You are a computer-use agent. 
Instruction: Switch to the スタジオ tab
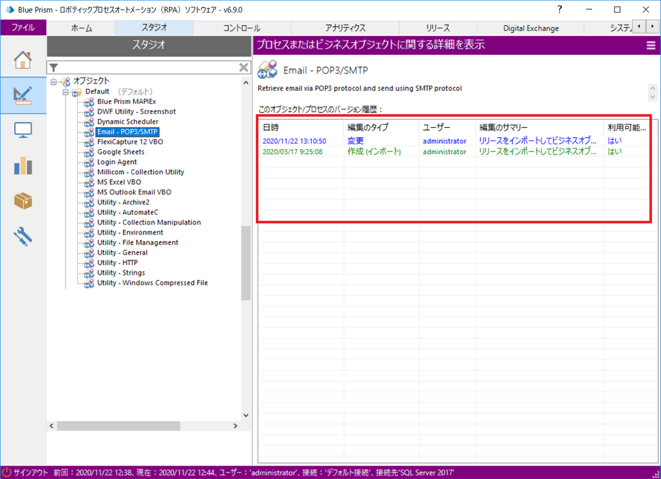click(x=154, y=27)
